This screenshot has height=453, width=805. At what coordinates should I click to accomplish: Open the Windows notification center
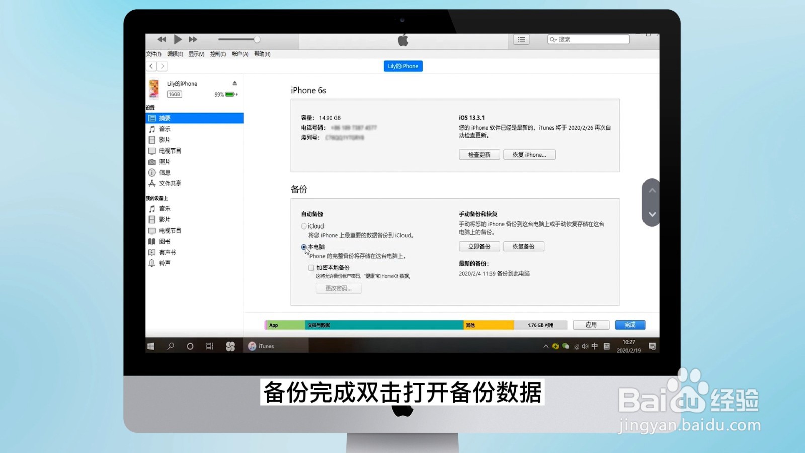[652, 346]
